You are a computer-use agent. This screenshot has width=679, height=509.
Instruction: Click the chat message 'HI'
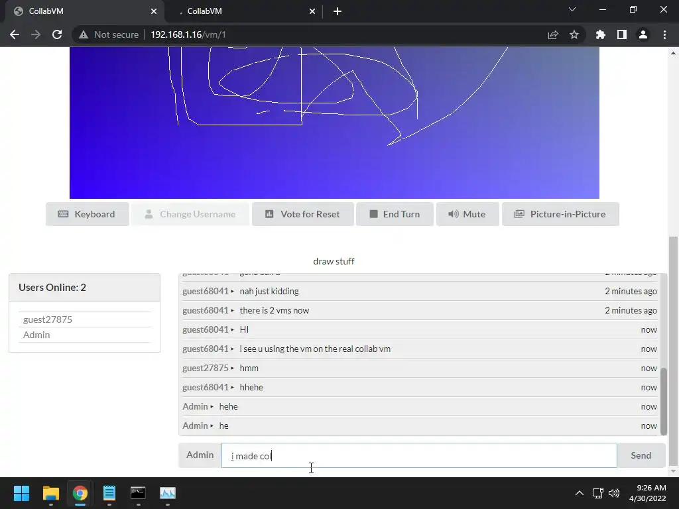click(x=244, y=330)
